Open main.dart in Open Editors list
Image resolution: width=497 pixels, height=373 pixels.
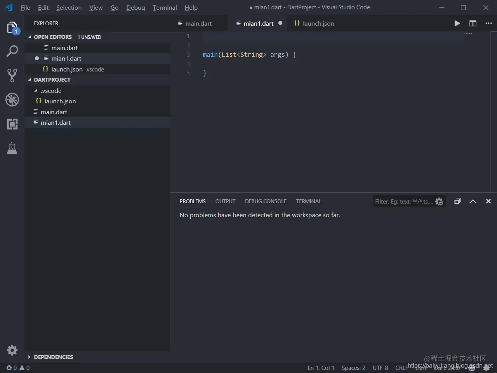pyautogui.click(x=97, y=48)
